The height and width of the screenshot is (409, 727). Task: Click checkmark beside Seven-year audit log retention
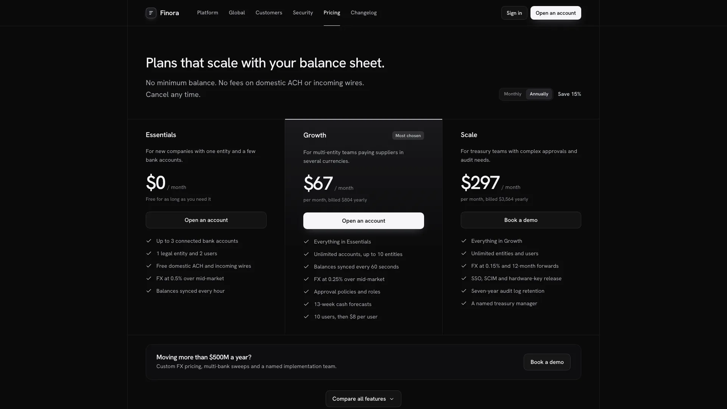point(464,291)
